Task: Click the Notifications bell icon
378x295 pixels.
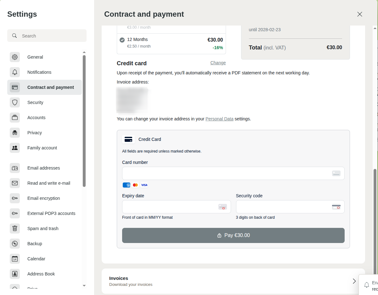Action: click(x=15, y=72)
